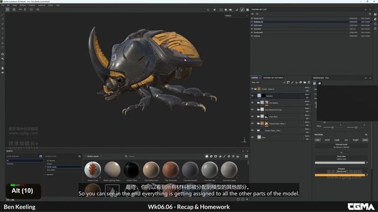Image resolution: width=378 pixels, height=212 pixels.
Task: Open the Mode menu
Action: pos(15,5)
